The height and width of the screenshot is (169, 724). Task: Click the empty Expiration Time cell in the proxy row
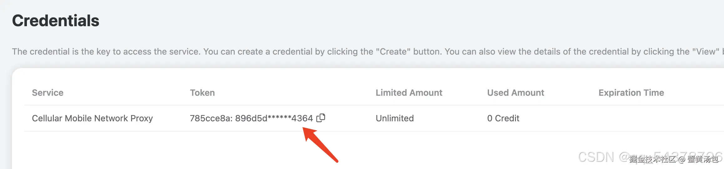(x=631, y=118)
